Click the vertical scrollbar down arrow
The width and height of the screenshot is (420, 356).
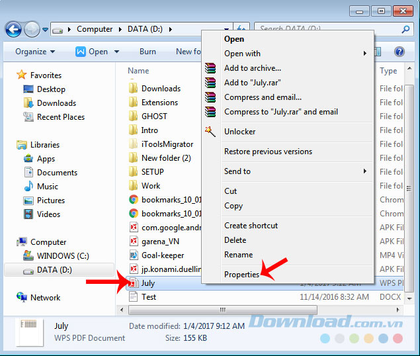click(409, 298)
